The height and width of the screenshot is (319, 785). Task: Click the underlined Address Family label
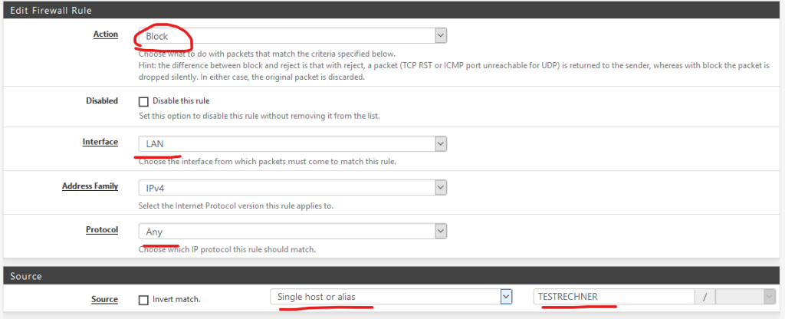tap(90, 186)
